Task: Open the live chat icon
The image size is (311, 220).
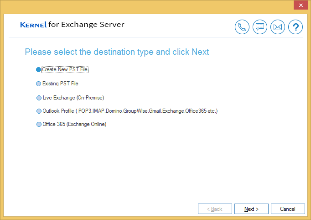Action: (x=260, y=27)
